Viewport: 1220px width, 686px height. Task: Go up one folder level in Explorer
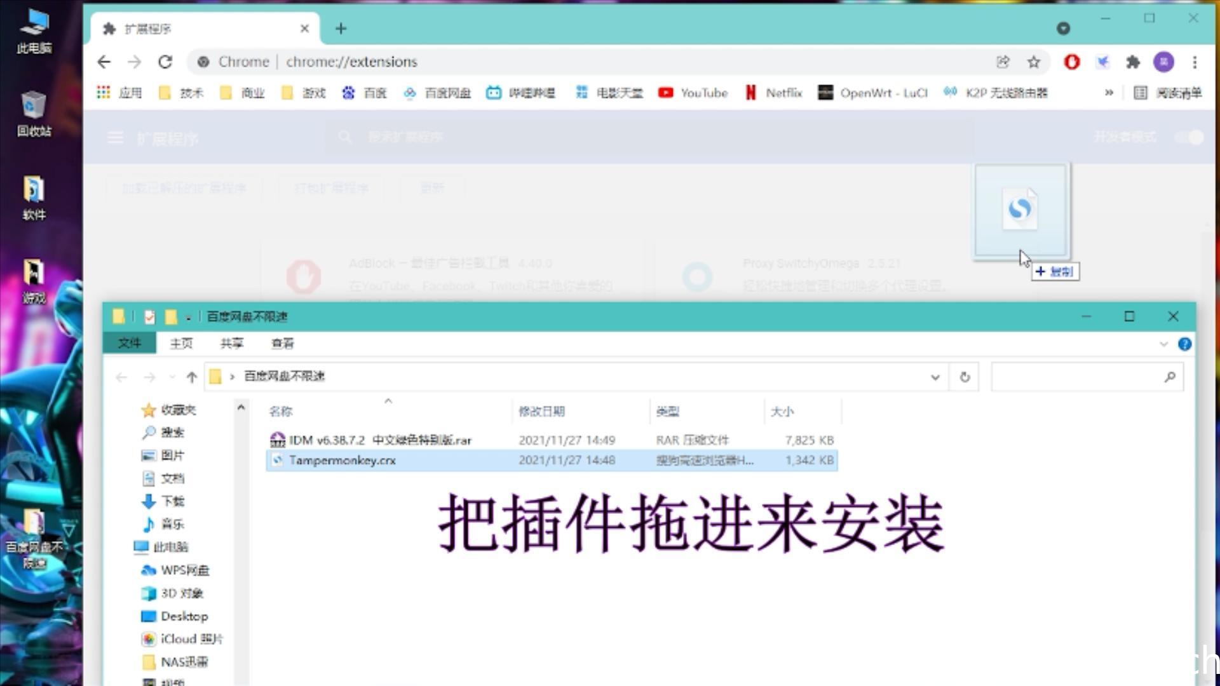[x=191, y=377]
